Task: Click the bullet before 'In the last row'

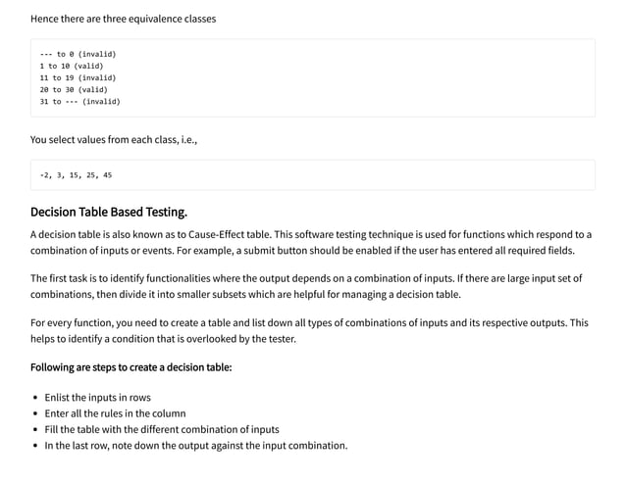Action: [x=35, y=446]
